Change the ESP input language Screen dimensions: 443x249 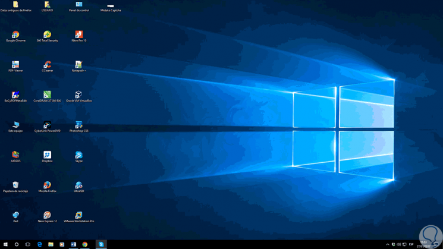pyautogui.click(x=411, y=244)
